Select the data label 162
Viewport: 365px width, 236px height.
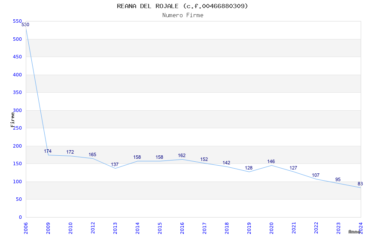[x=182, y=156]
